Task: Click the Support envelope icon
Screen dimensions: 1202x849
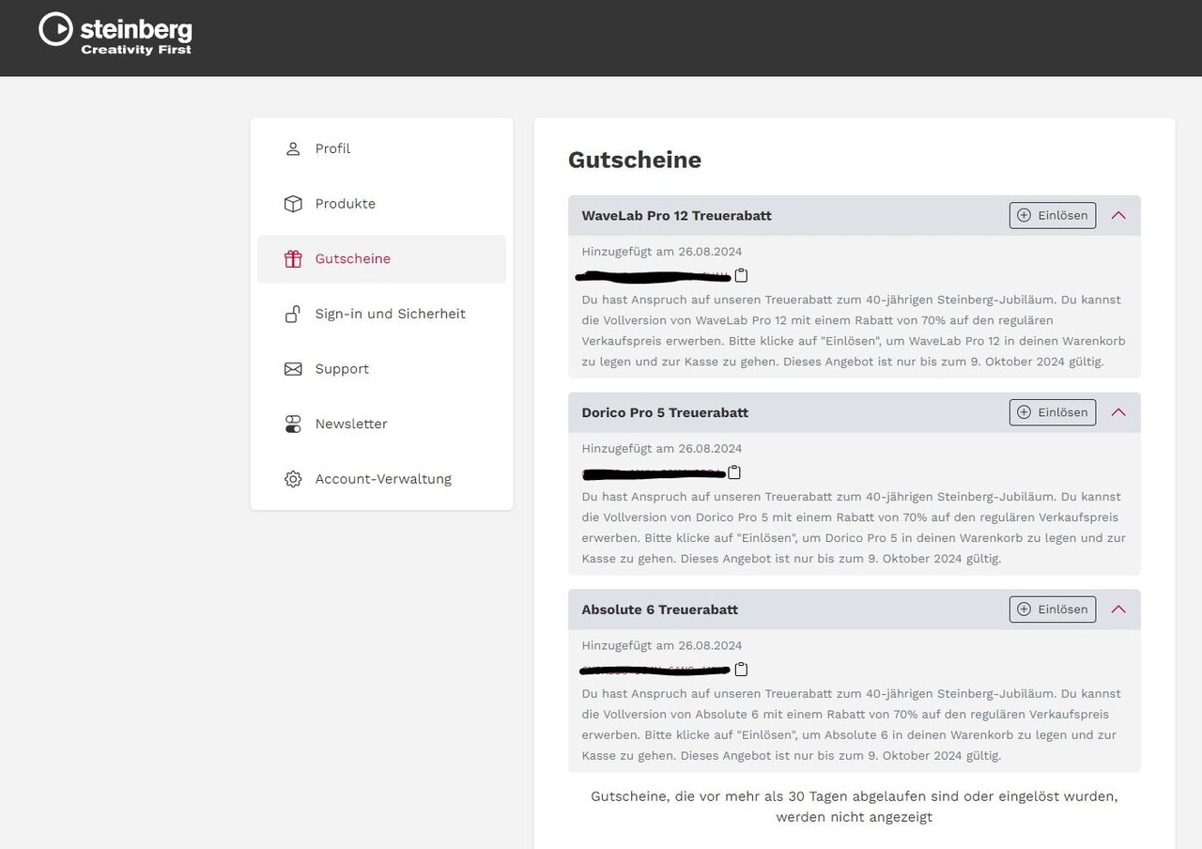Action: coord(293,369)
